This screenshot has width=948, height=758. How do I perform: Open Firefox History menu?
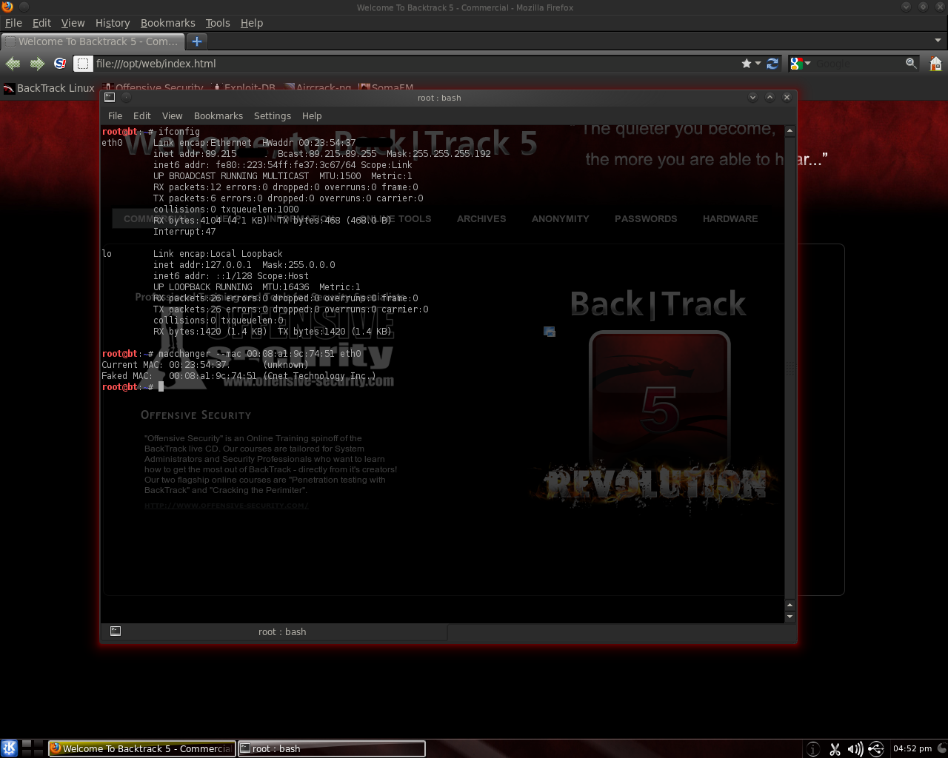113,23
